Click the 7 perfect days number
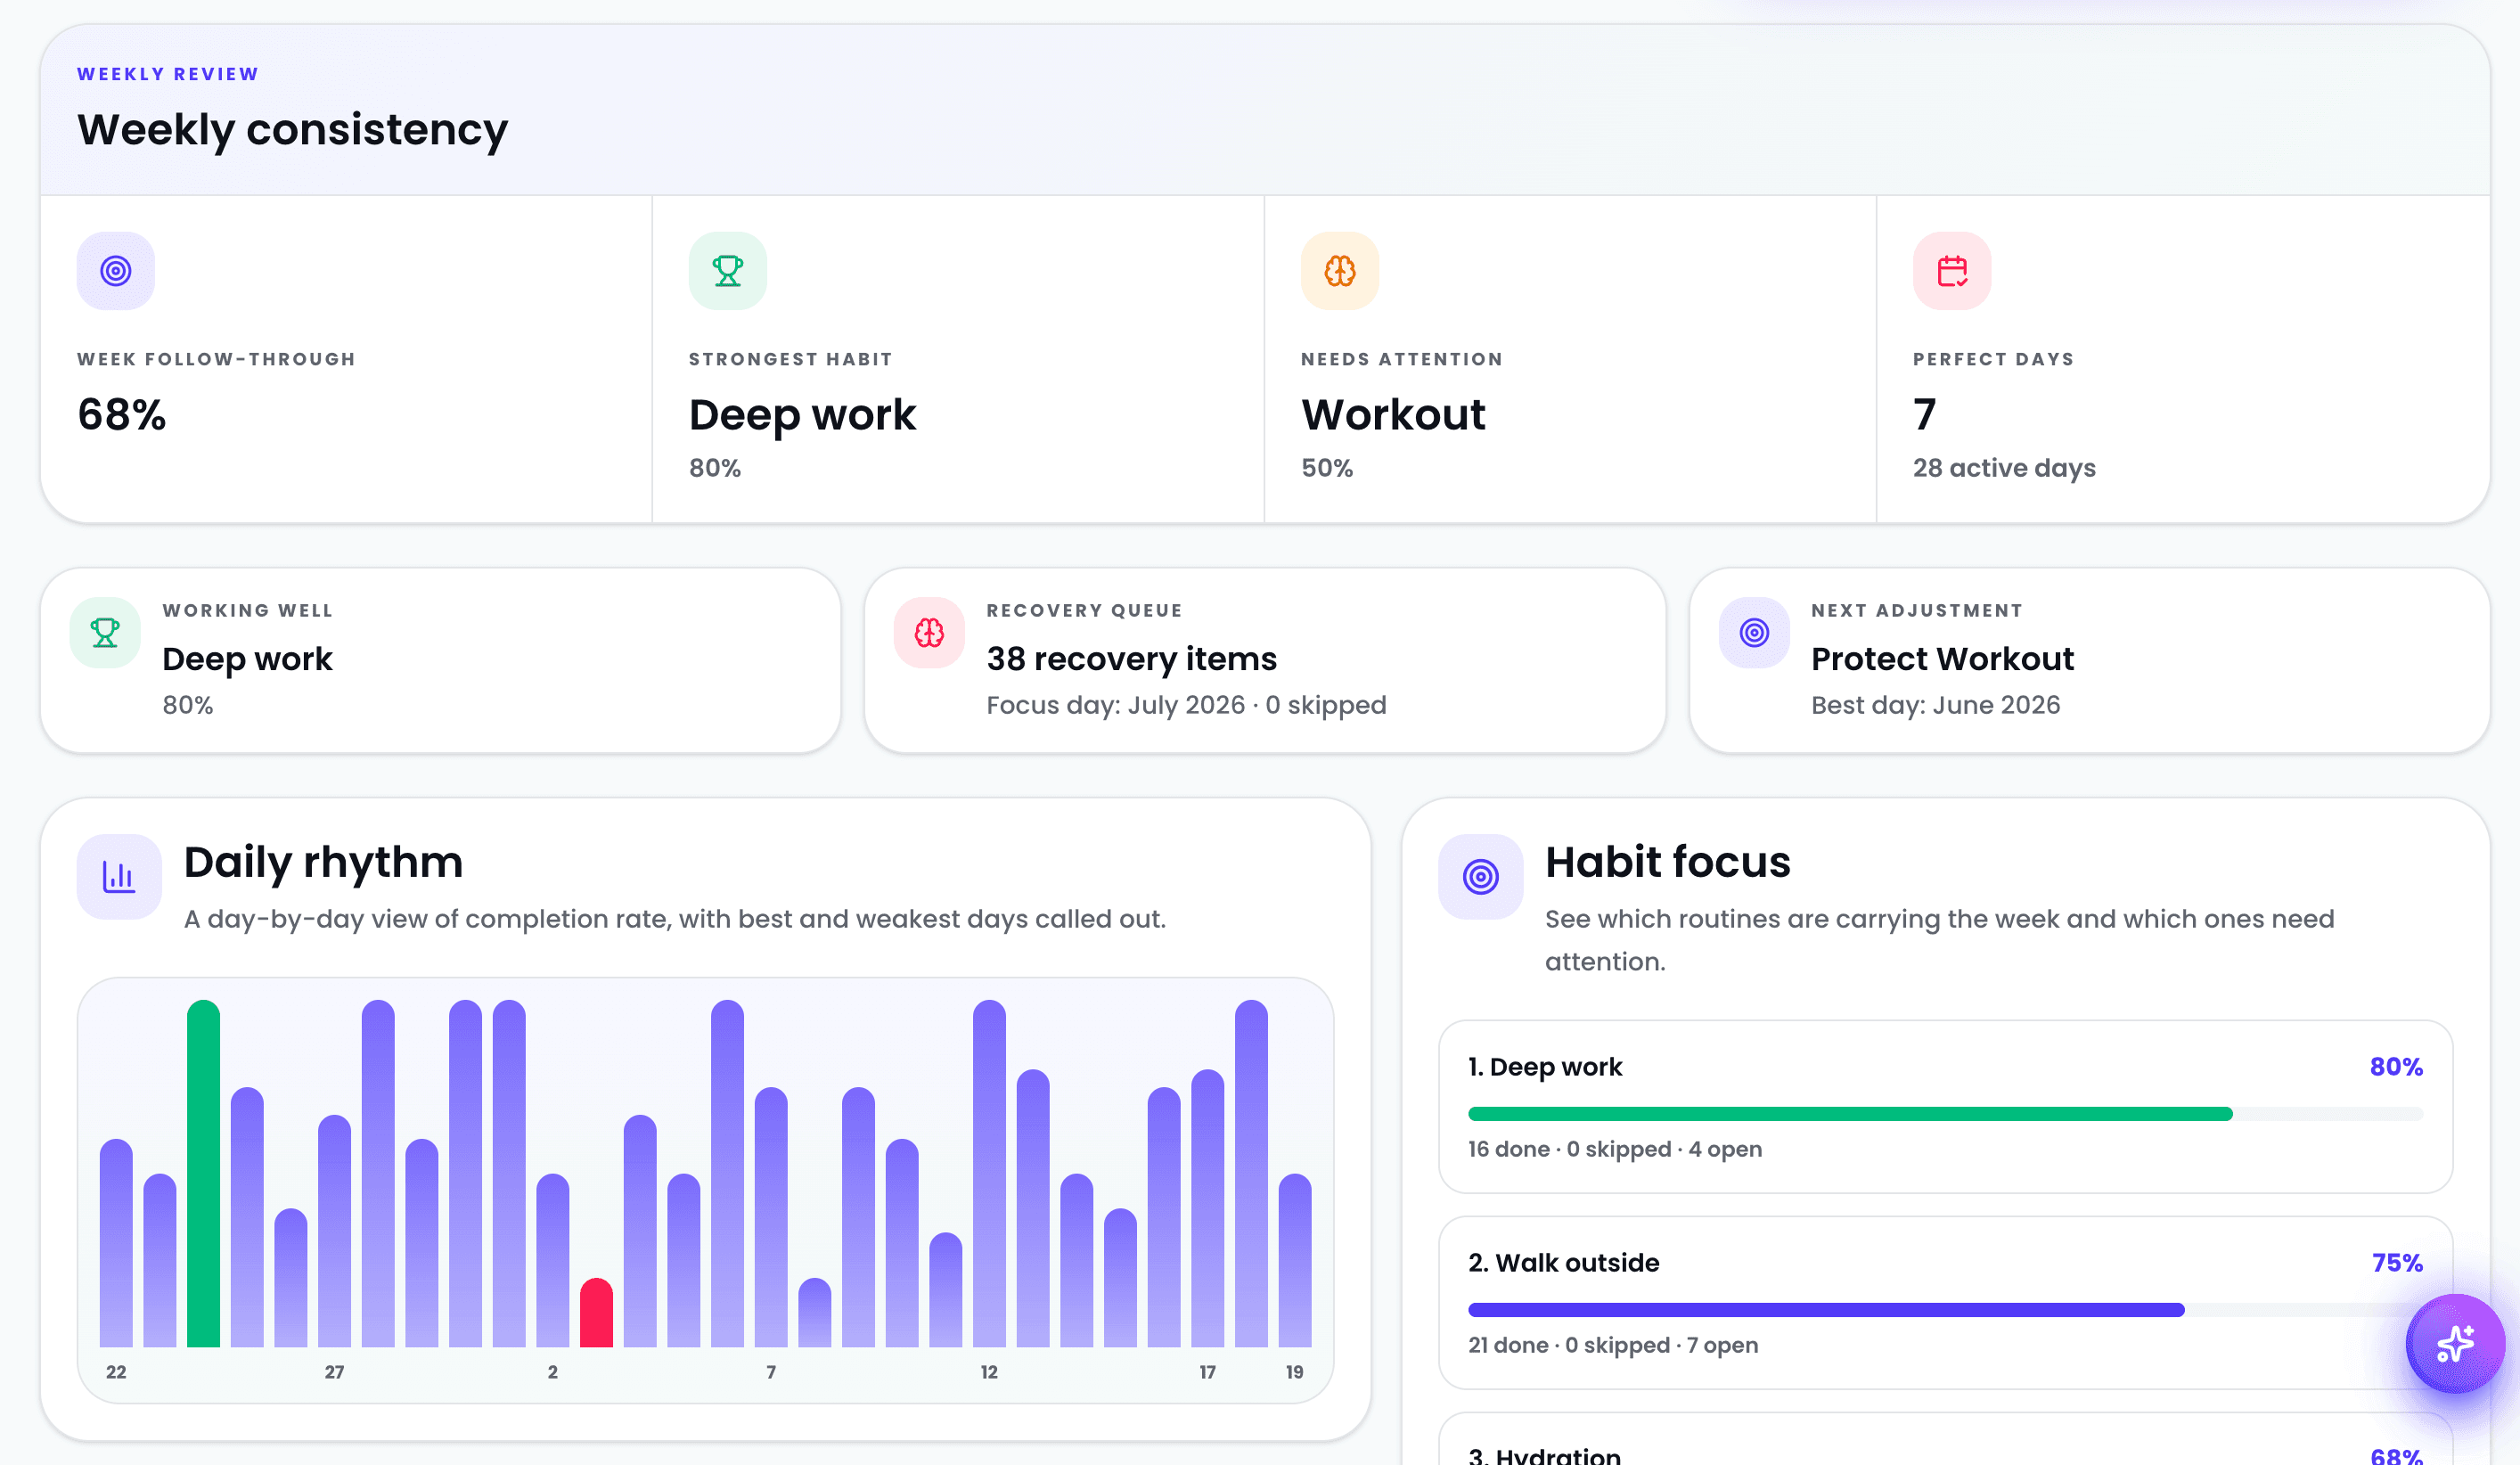Screen dimensions: 2520x1465 click(x=1924, y=414)
